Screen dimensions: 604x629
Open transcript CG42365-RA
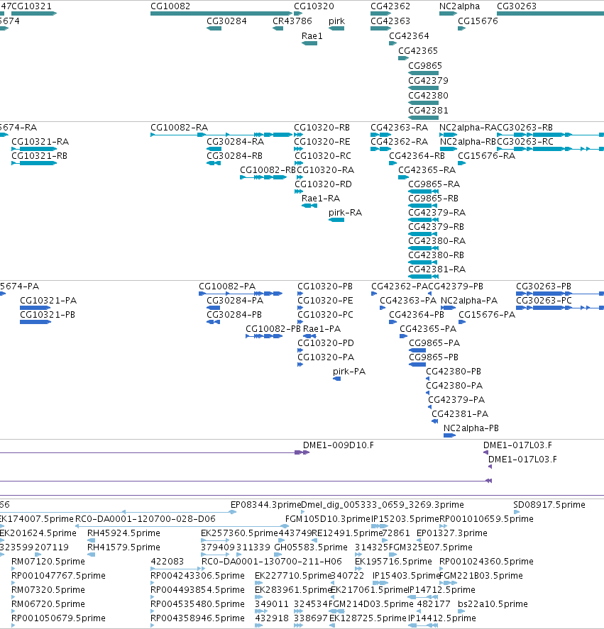point(403,177)
